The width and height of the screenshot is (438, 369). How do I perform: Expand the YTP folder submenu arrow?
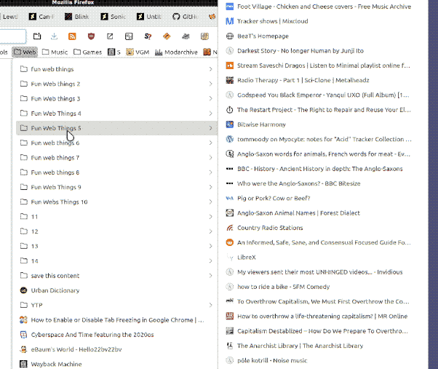click(x=210, y=305)
